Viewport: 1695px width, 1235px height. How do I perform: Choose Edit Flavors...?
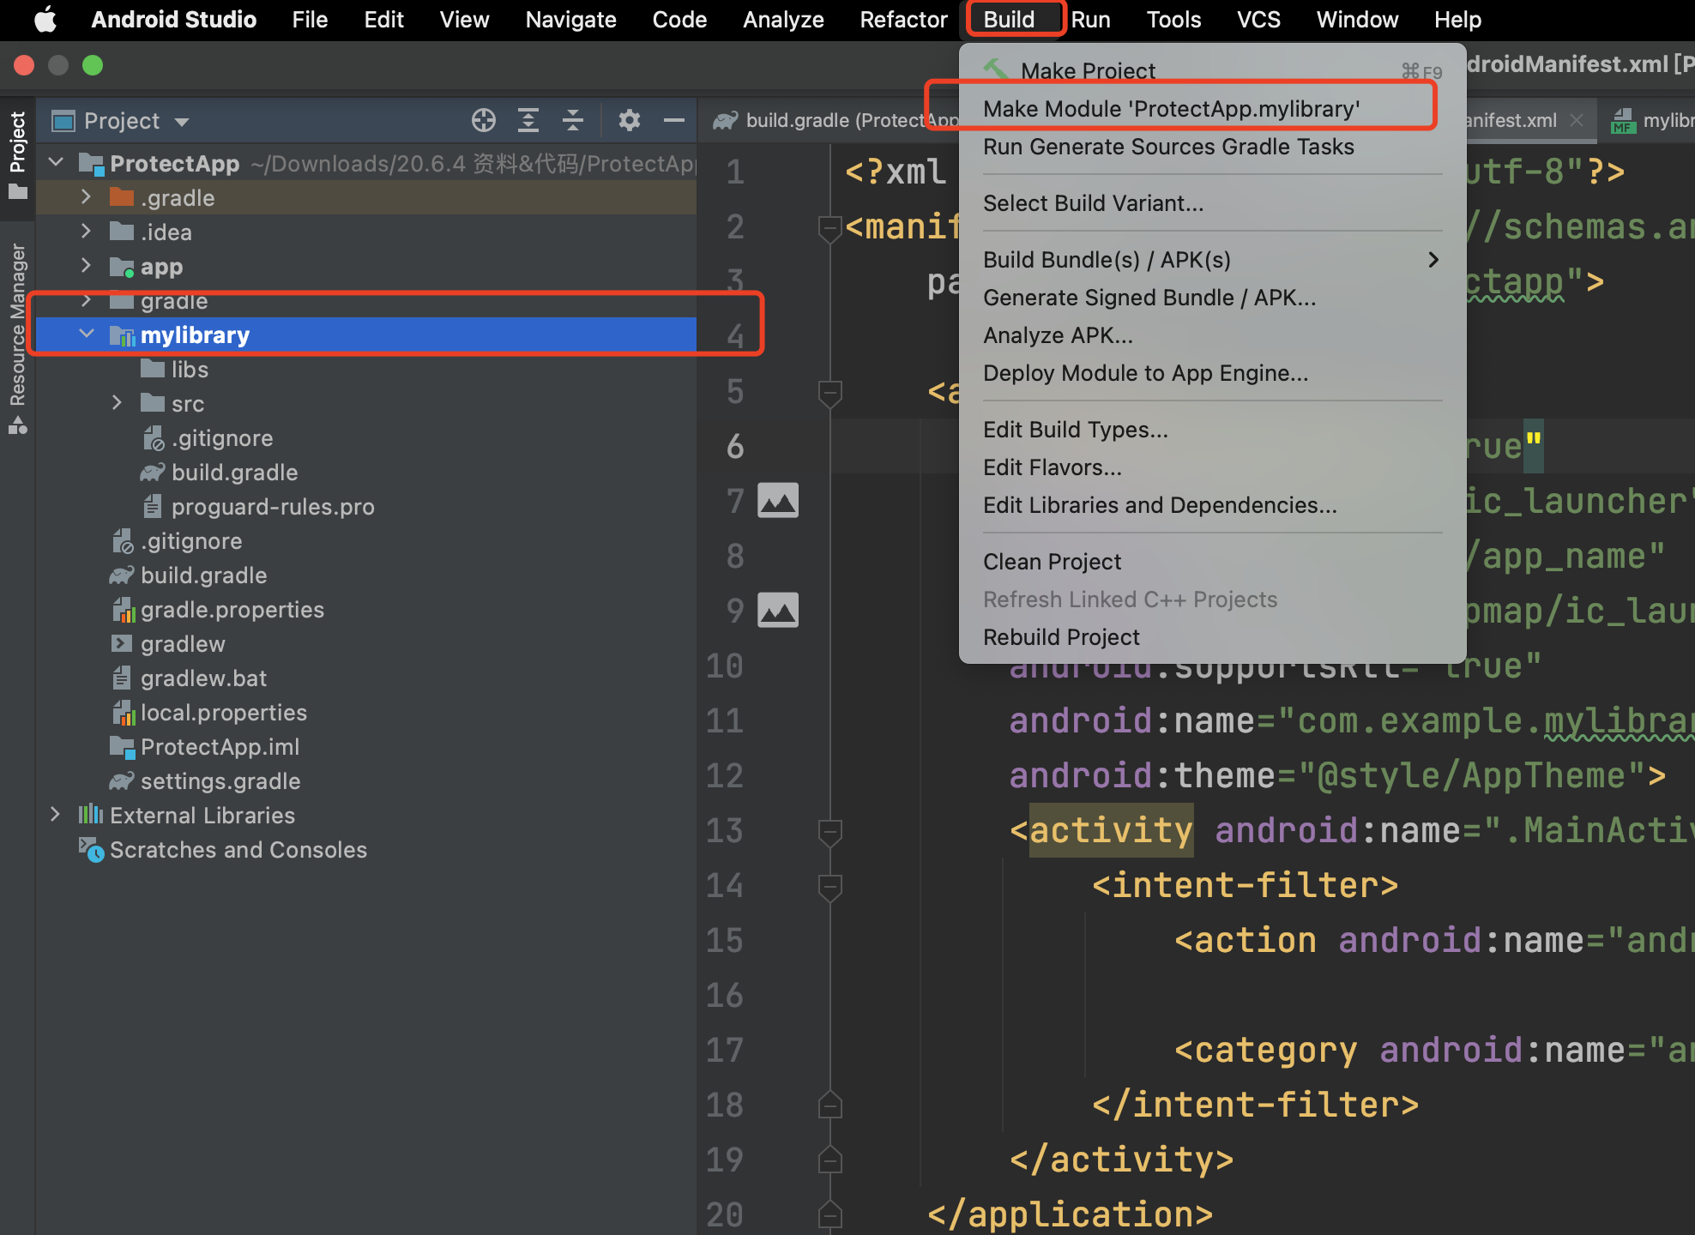pyautogui.click(x=1211, y=467)
